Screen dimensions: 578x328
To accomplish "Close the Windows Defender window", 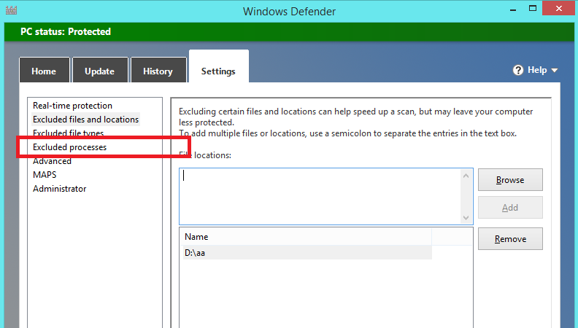I will click(559, 8).
